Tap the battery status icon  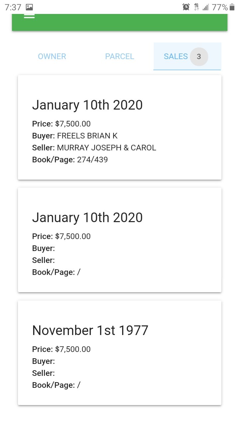[232, 7]
